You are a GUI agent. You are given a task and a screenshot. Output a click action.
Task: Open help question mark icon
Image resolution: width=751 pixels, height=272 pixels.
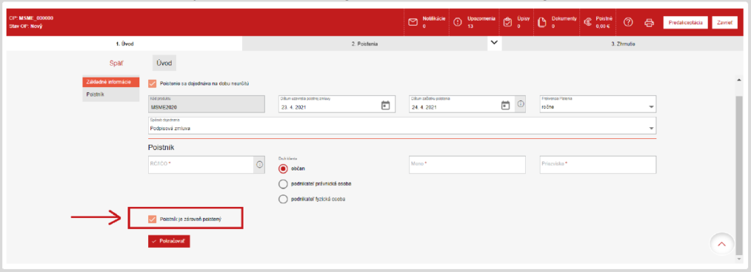(x=629, y=22)
